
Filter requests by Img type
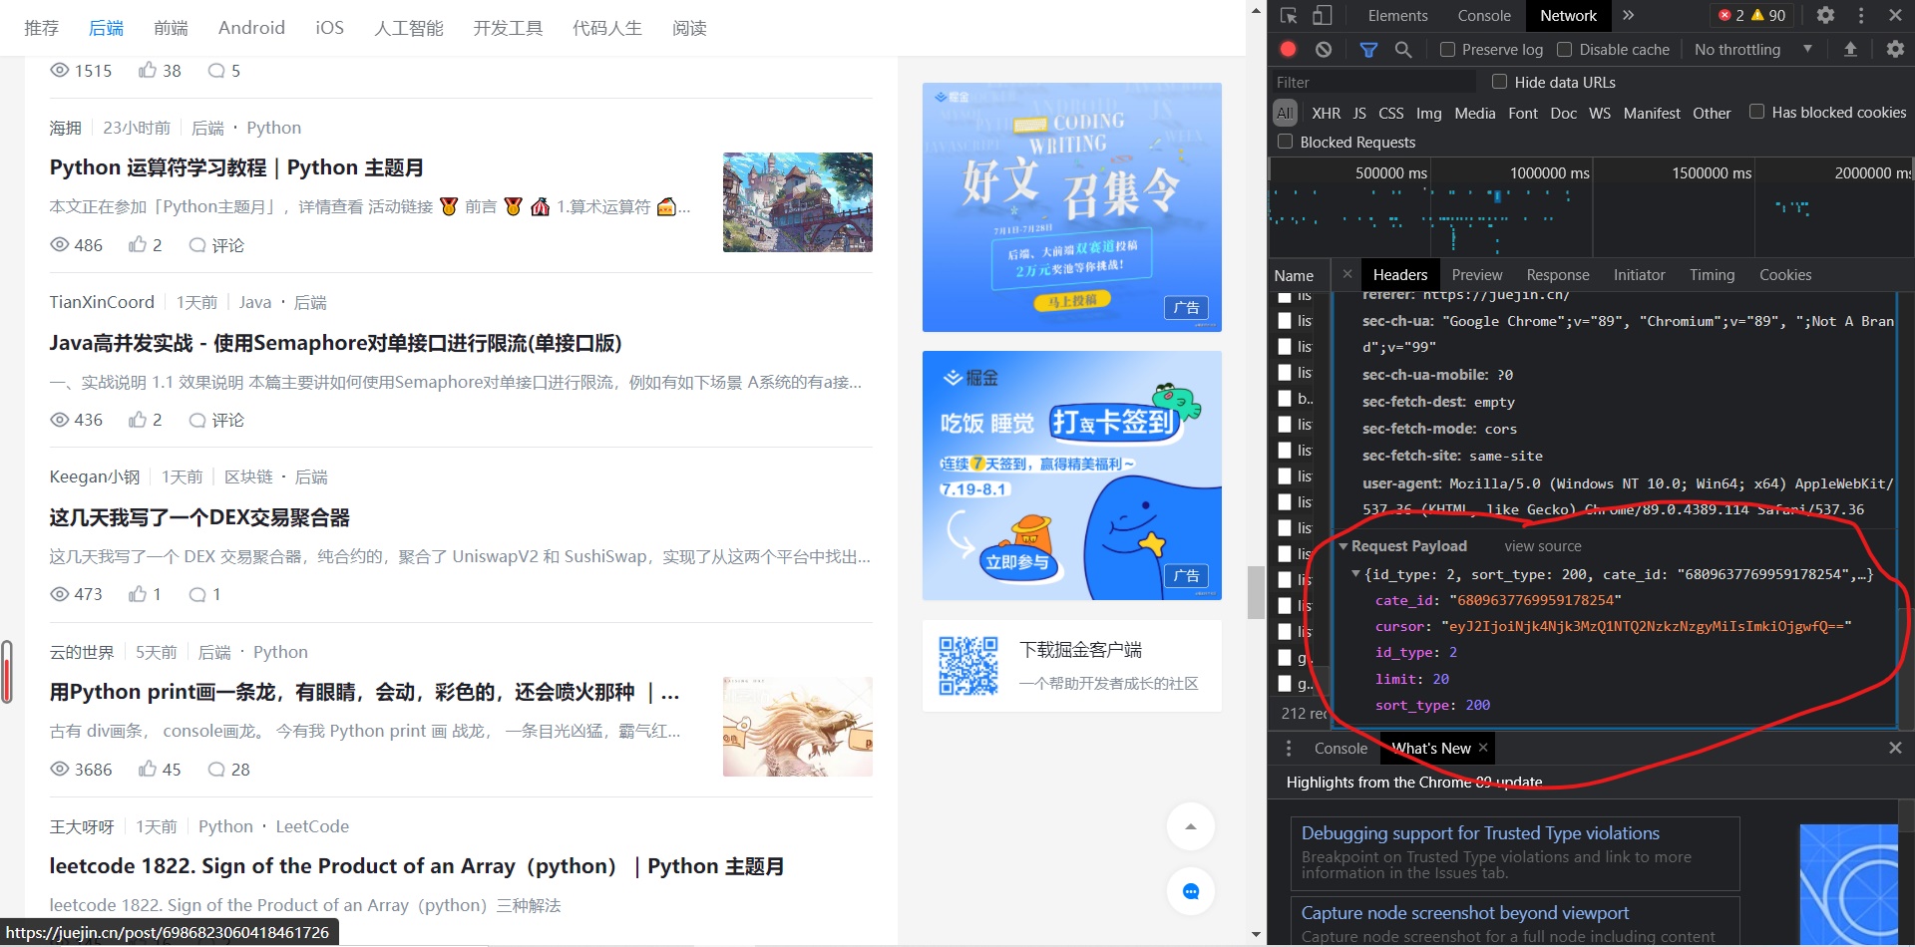click(1429, 113)
